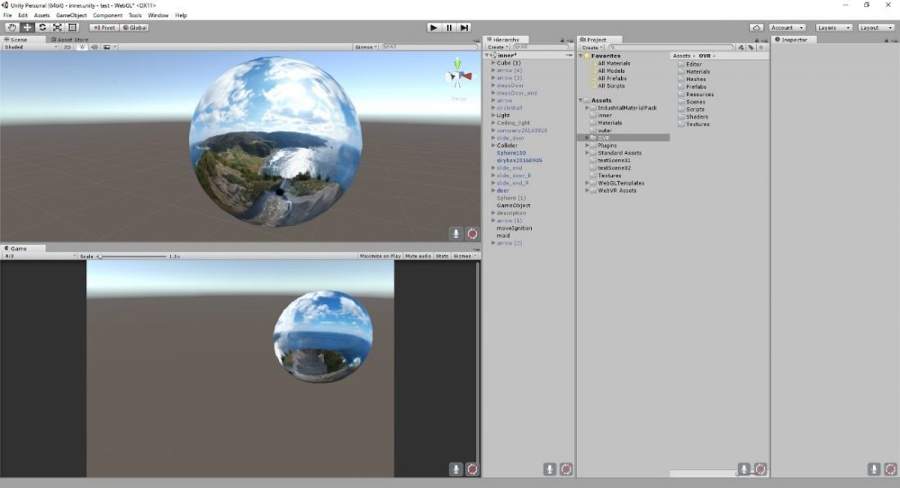
Task: Click the Pause button
Action: (449, 28)
